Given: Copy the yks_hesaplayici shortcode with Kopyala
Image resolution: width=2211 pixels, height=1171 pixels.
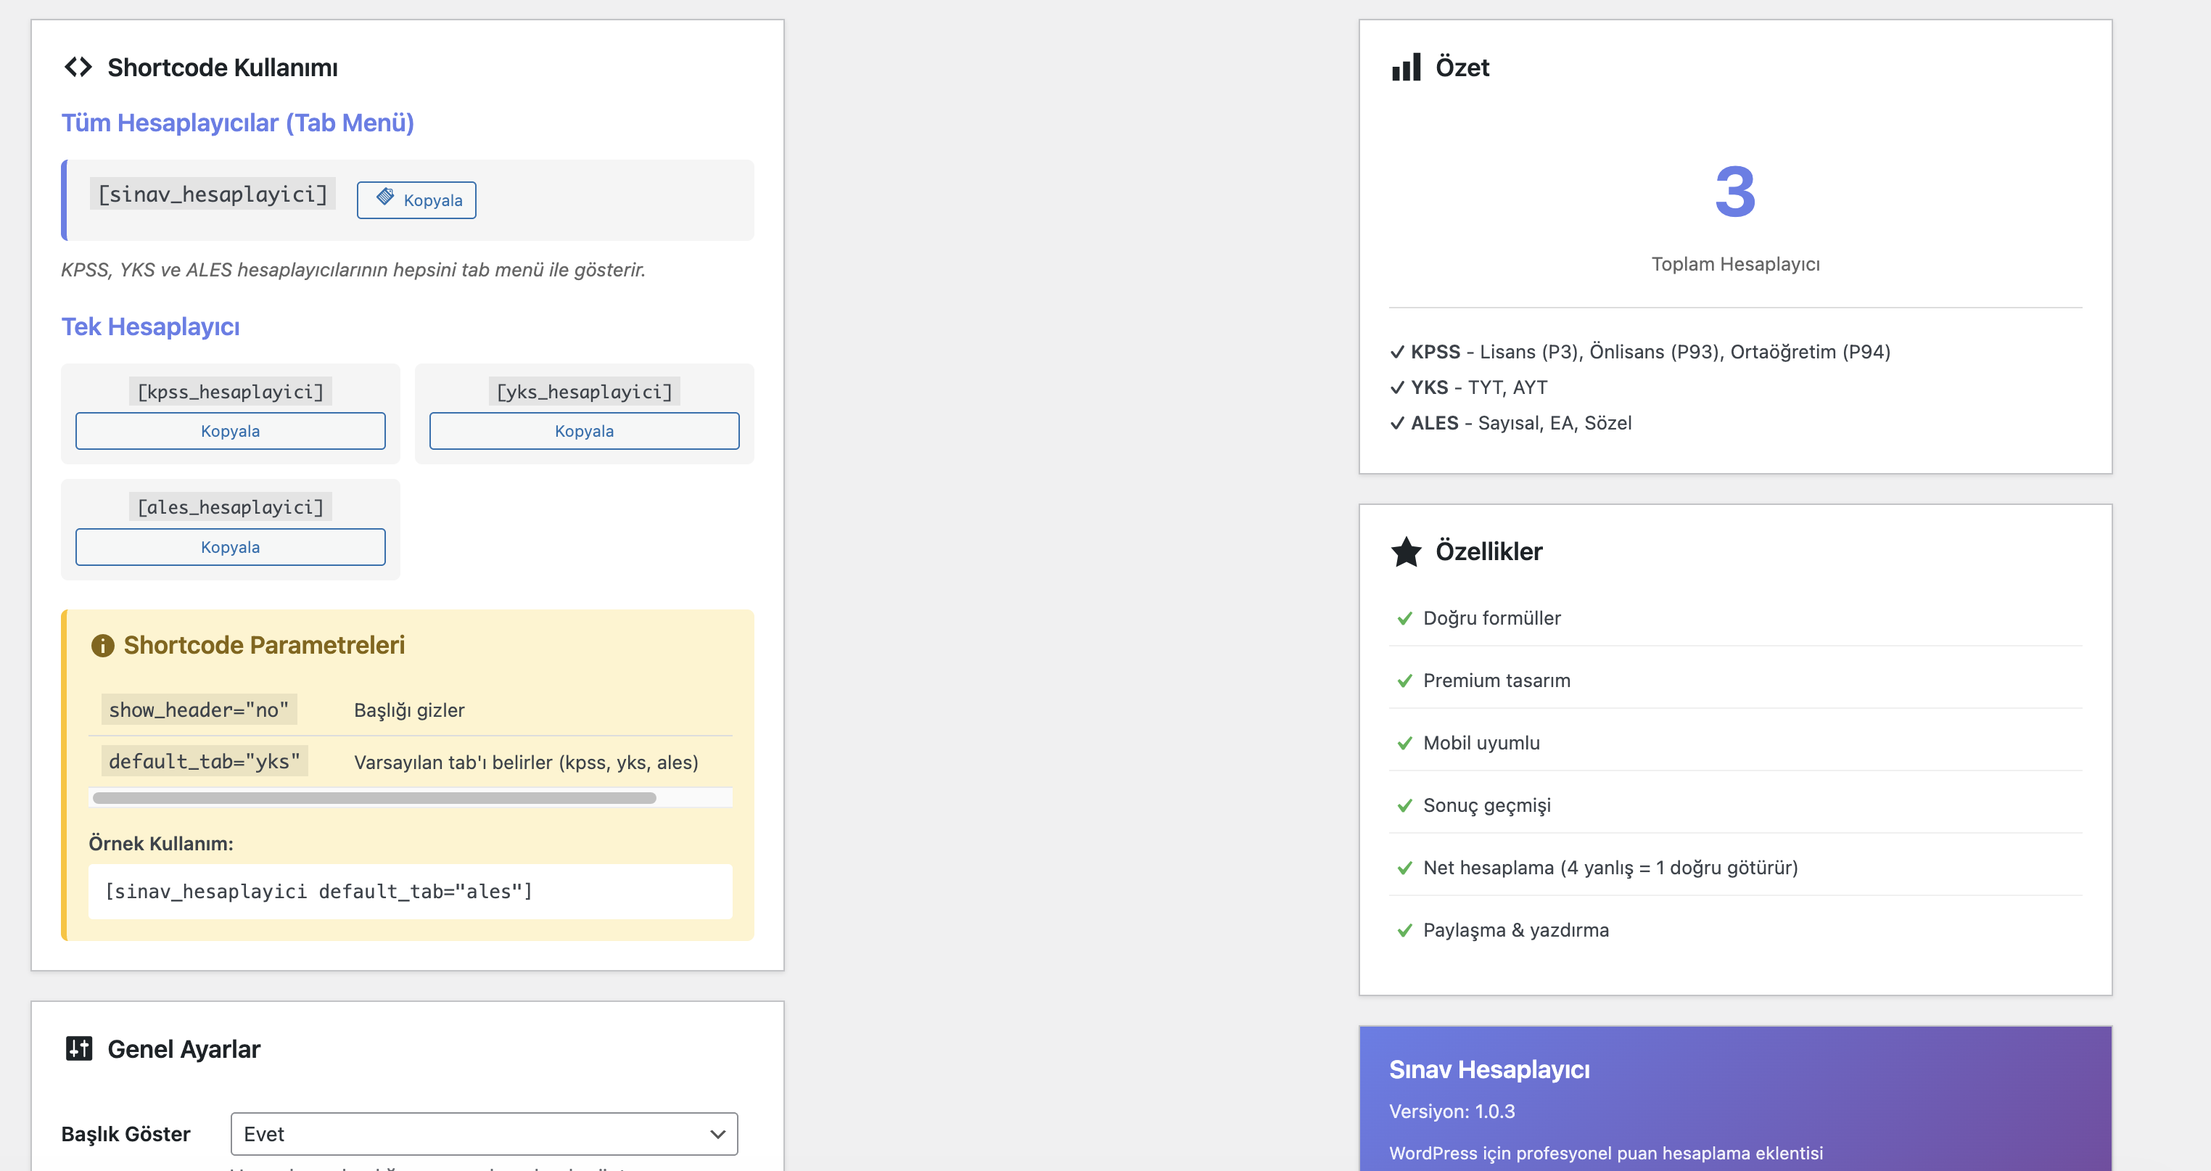Looking at the screenshot, I should [584, 431].
